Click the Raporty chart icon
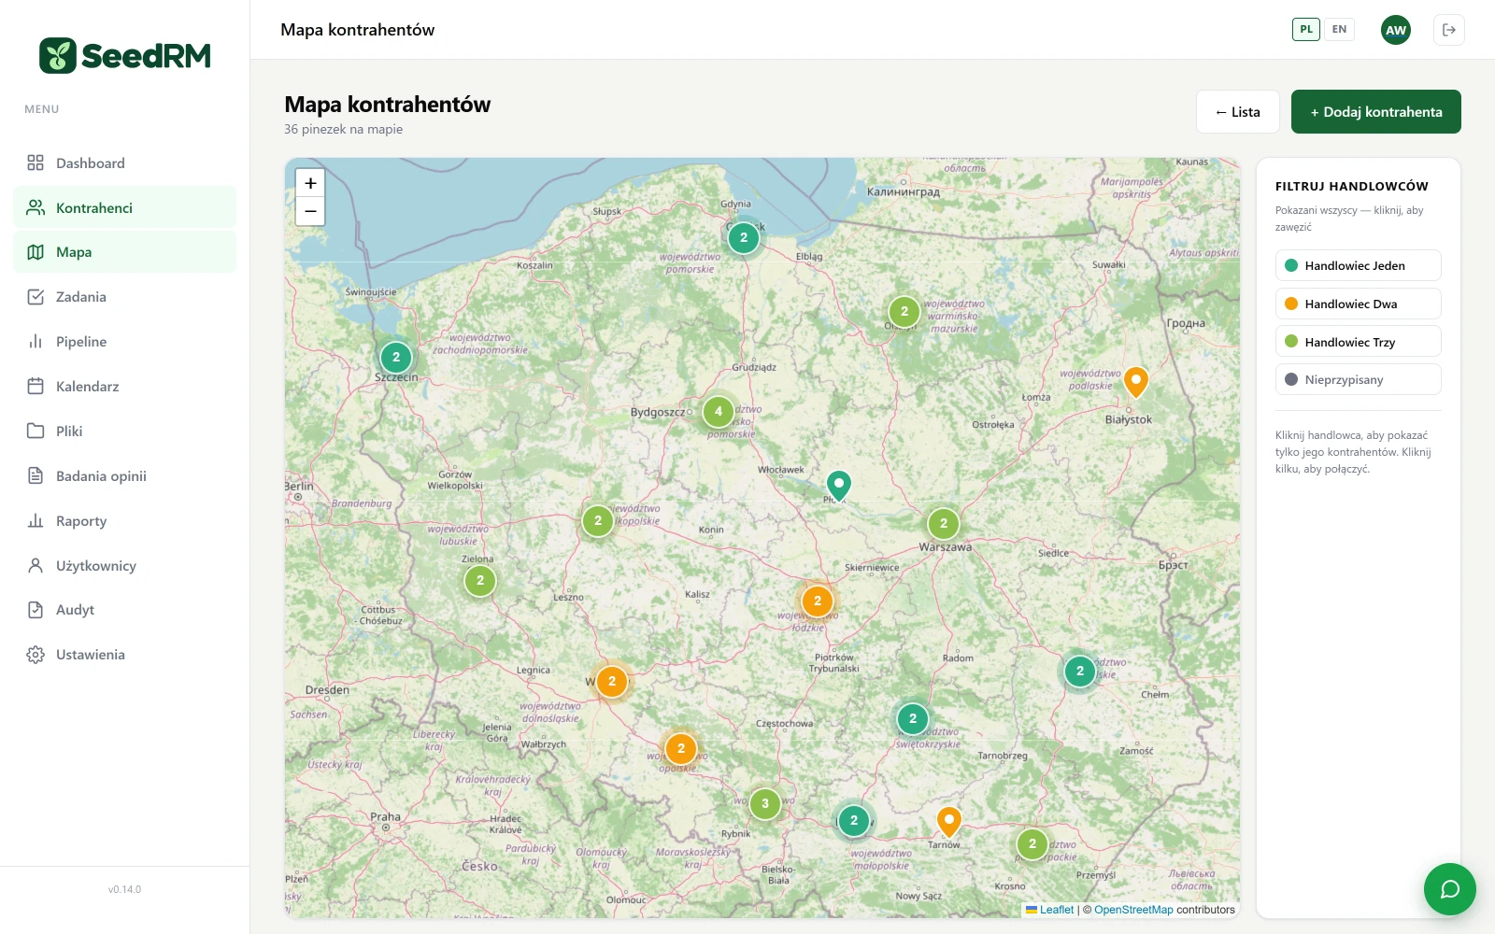1495x934 pixels. 36,521
